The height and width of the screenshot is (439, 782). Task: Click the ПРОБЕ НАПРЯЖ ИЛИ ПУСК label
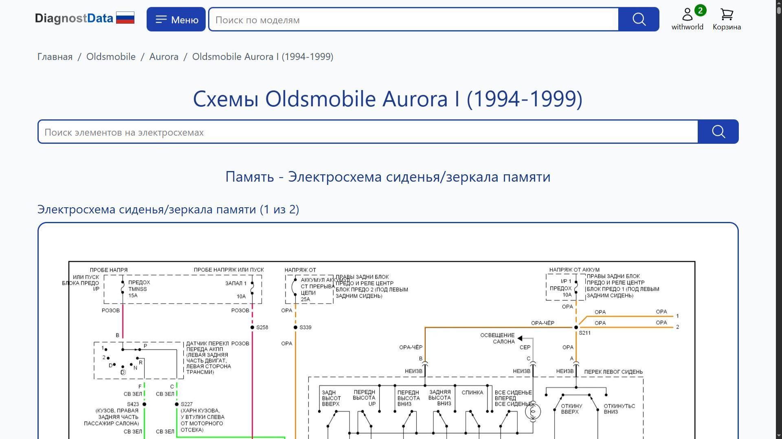pos(229,270)
